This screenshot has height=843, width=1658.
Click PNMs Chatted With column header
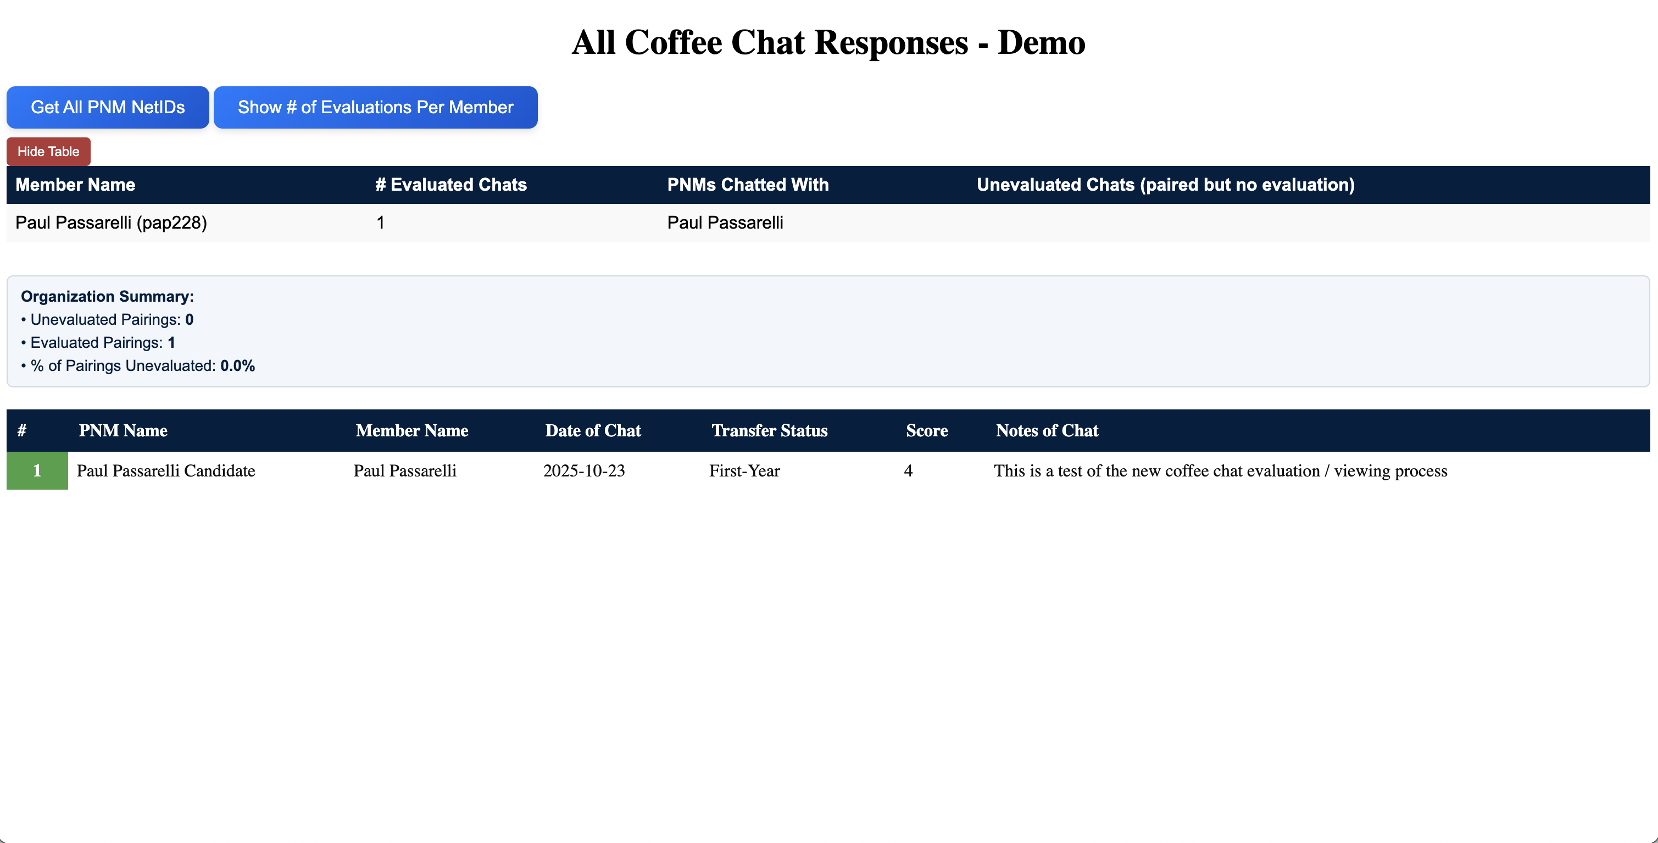[x=747, y=185]
